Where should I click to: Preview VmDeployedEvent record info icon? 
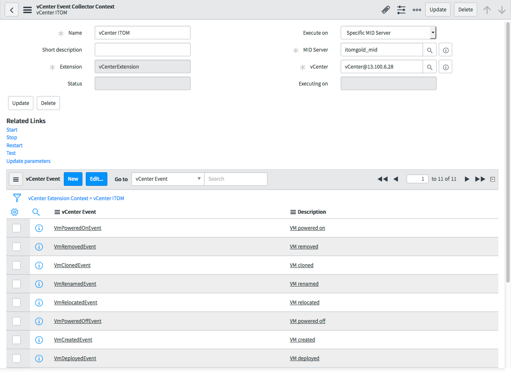pyautogui.click(x=39, y=358)
